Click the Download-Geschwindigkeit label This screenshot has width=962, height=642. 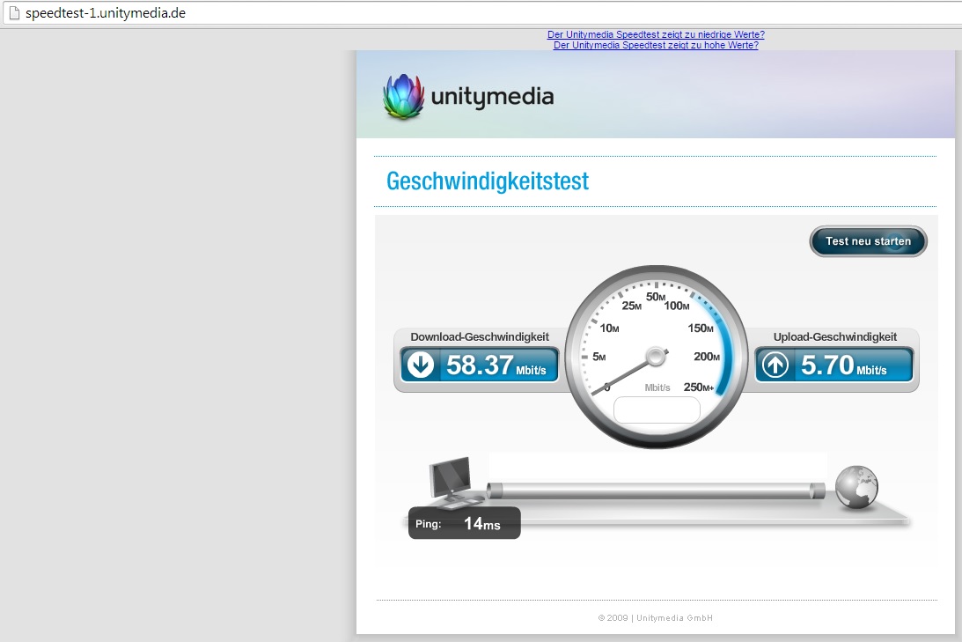click(x=480, y=337)
